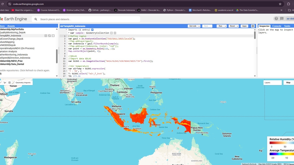
Task: Collapse the Imports section arrow
Action: [66, 30]
